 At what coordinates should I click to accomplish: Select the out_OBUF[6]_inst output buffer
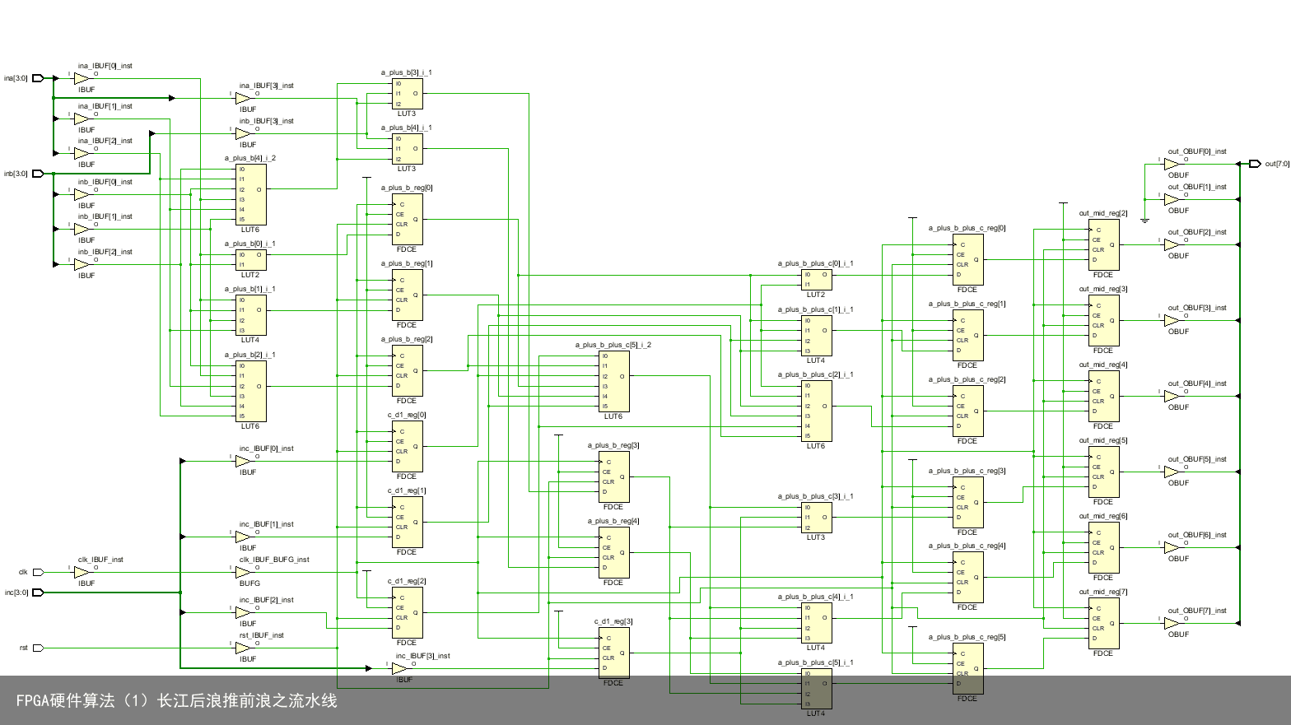tap(1172, 547)
